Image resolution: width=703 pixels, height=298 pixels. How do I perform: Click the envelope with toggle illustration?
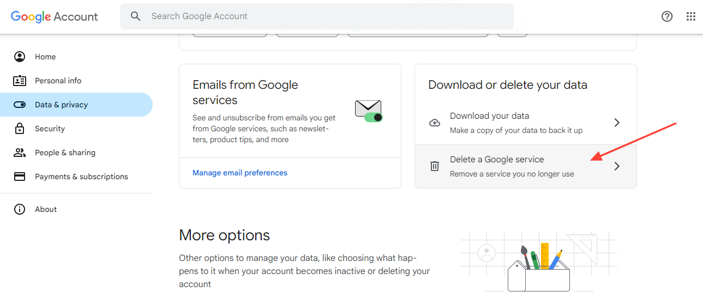pyautogui.click(x=369, y=111)
